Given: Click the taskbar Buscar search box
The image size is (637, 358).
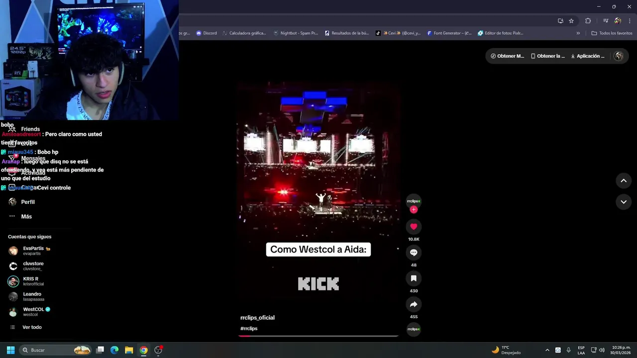Looking at the screenshot, I should (56, 350).
